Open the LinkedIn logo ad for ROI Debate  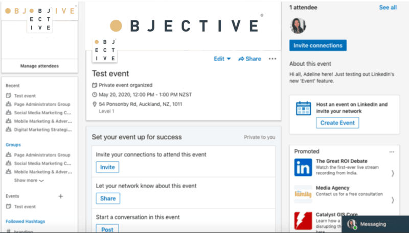[303, 167]
